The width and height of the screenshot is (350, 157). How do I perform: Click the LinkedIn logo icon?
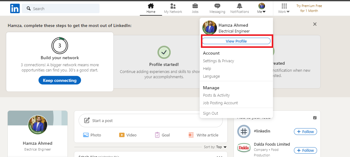[15, 9]
